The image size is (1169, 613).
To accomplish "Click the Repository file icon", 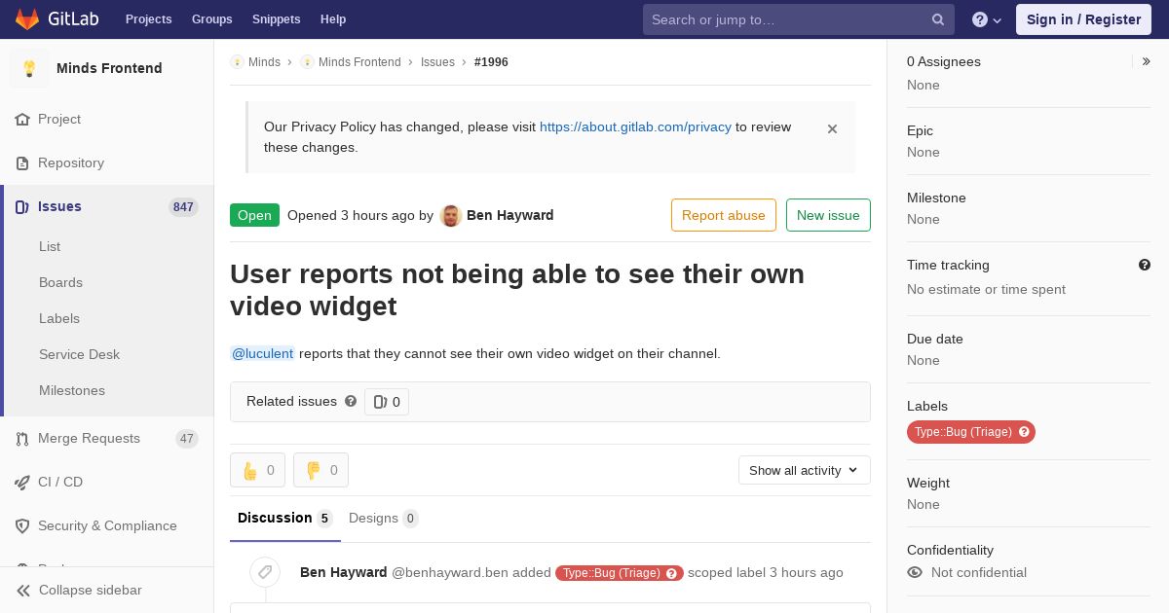I will (x=22, y=163).
